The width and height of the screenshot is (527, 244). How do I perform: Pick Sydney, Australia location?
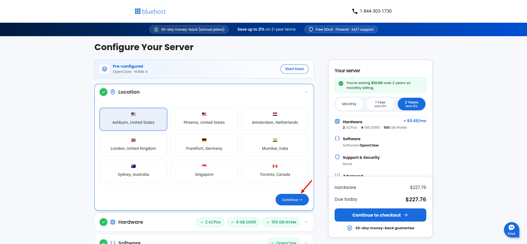pos(133,171)
